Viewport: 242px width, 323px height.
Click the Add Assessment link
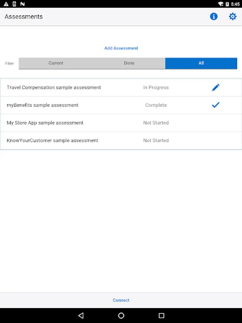tap(121, 48)
